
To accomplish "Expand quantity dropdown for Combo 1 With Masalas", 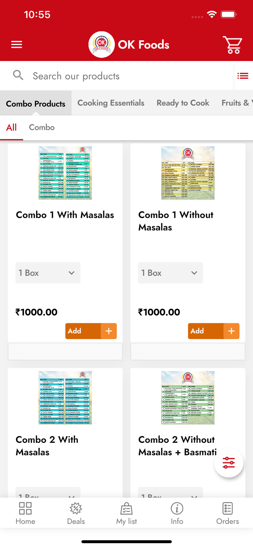I will point(48,273).
